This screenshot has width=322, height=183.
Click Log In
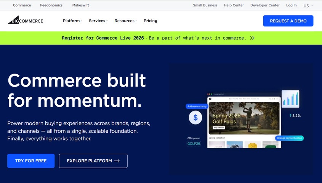click(x=292, y=5)
